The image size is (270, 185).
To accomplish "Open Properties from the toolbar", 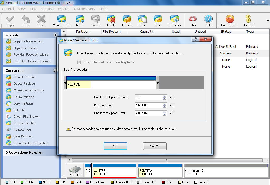I will pyautogui.click(x=175, y=21).
